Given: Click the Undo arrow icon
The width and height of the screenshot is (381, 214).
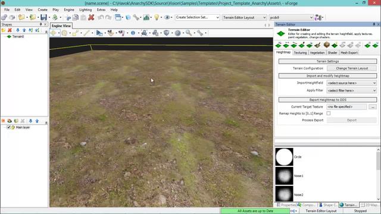Looking at the screenshot, I should pos(101,17).
